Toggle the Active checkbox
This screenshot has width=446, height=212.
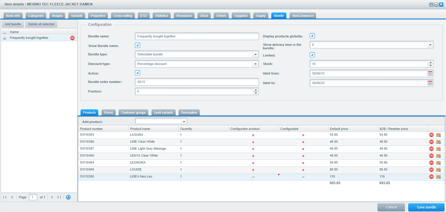pyautogui.click(x=138, y=73)
